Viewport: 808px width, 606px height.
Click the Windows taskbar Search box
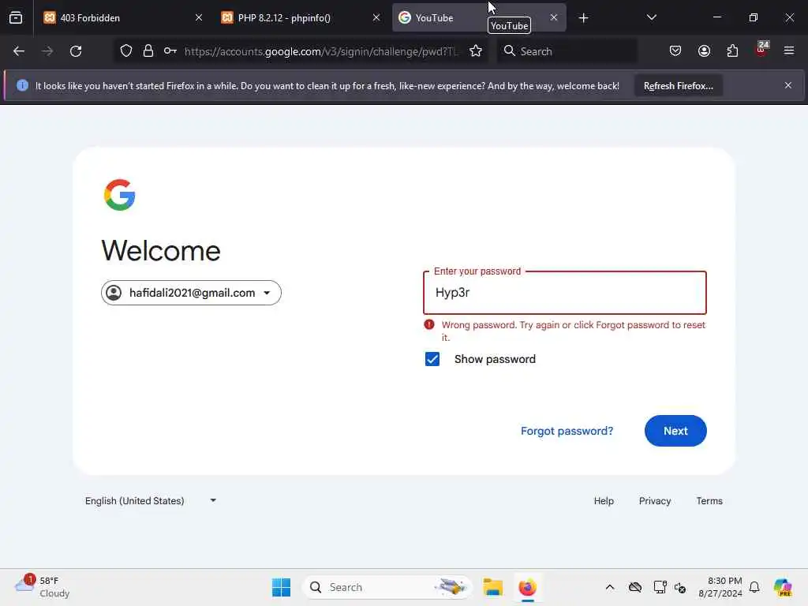pos(387,587)
